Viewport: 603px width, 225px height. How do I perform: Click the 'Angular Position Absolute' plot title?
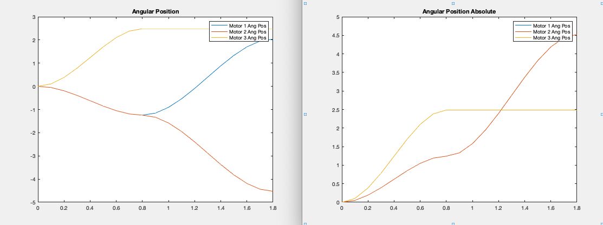(x=459, y=11)
